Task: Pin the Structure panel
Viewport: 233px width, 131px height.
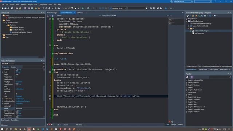Action: (x=41, y=13)
